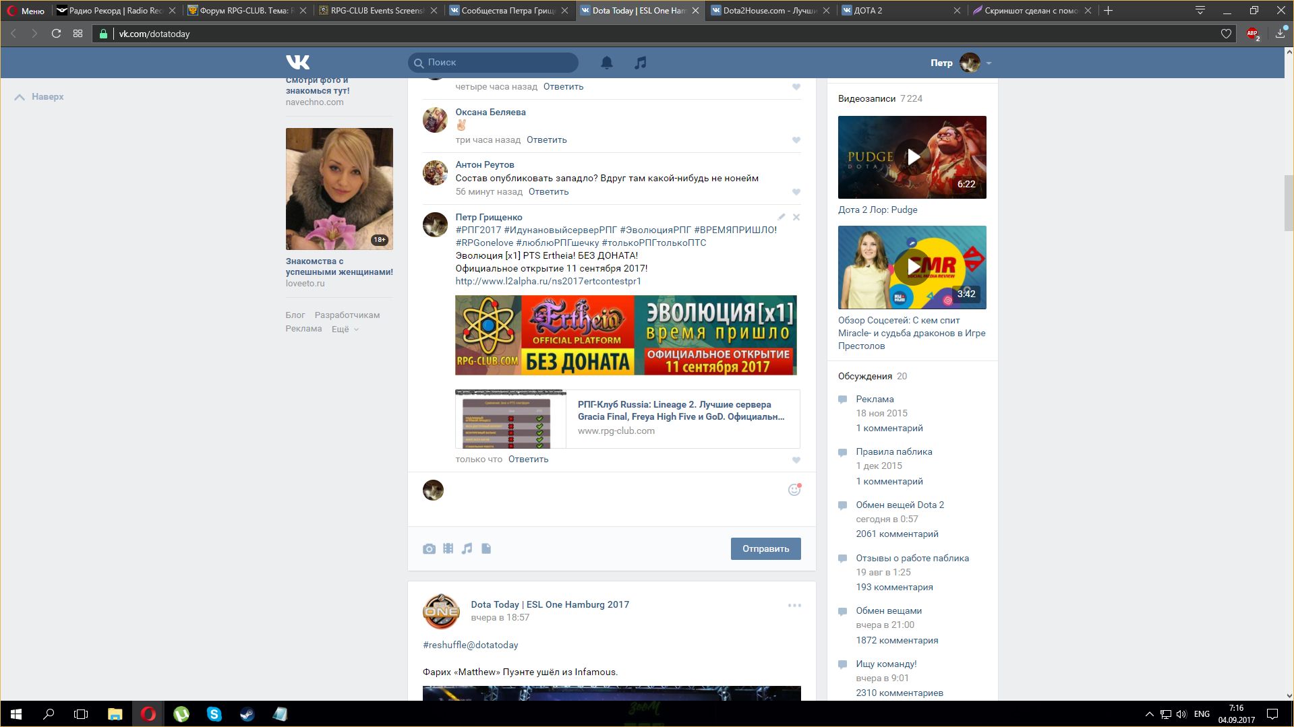Open the Opera Меню button
The height and width of the screenshot is (727, 1294).
pyautogui.click(x=26, y=11)
